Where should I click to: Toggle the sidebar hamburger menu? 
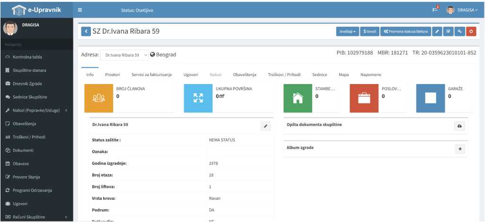[80, 10]
